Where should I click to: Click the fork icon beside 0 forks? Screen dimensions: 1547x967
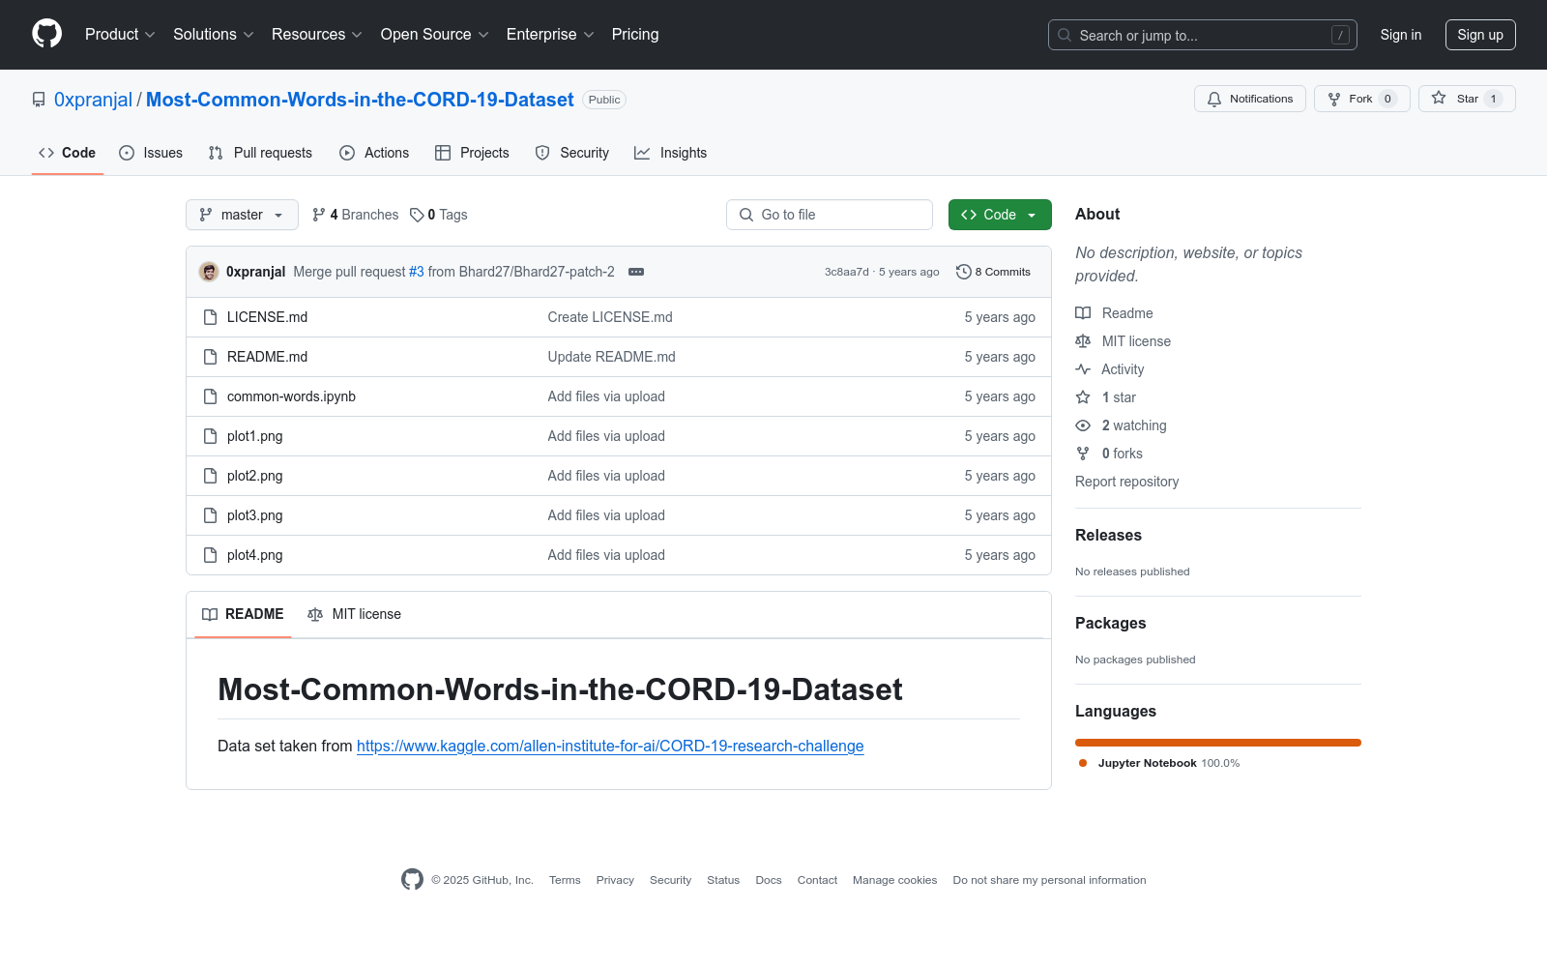pos(1083,454)
